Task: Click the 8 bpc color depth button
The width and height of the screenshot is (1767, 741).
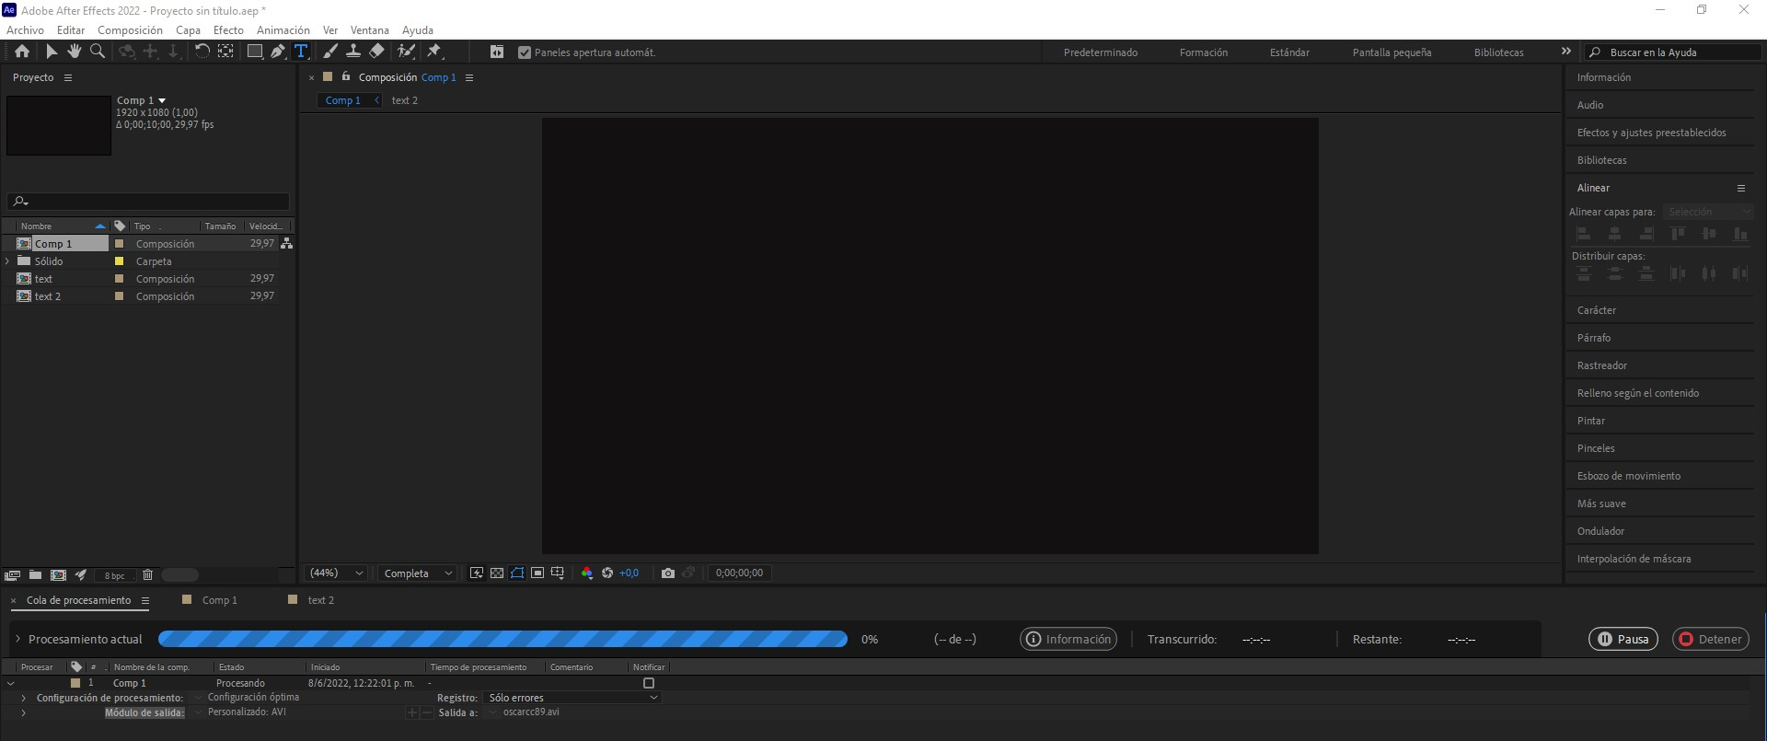Action: coord(115,575)
